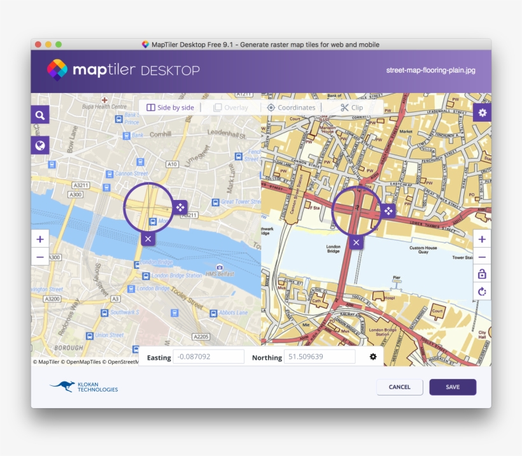Click the Bupa Health Centre marker

tap(104, 100)
